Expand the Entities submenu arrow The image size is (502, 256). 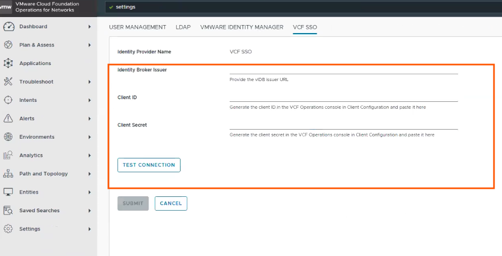pyautogui.click(x=90, y=192)
